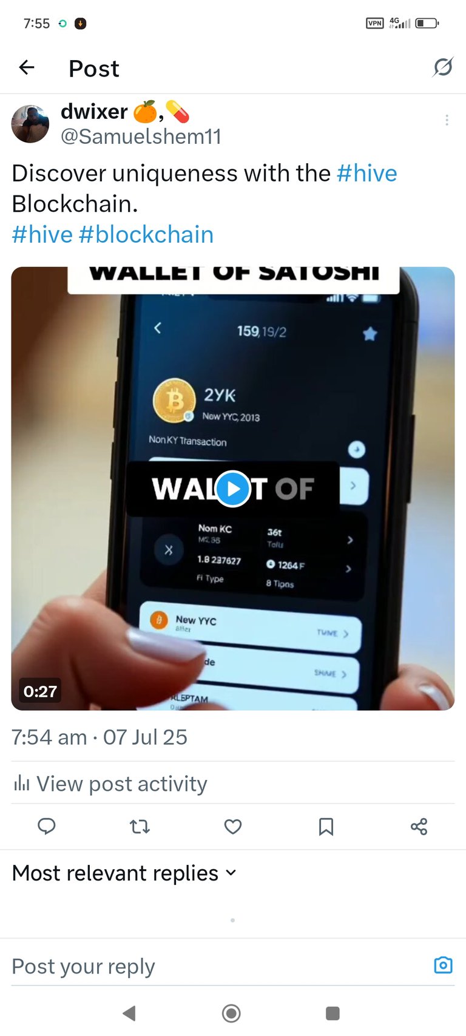
Task: Tap the 7:54 am · 07 Jul 25 timestamp
Action: [x=100, y=737]
